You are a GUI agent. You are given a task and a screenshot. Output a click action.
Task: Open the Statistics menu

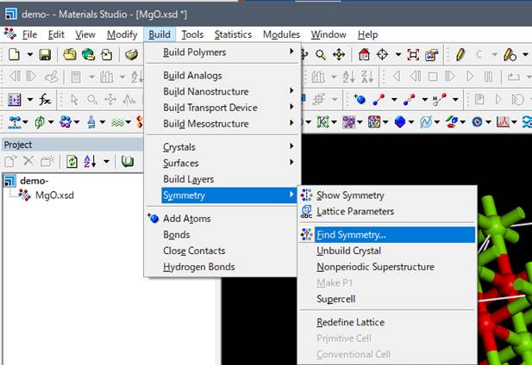pyautogui.click(x=233, y=34)
